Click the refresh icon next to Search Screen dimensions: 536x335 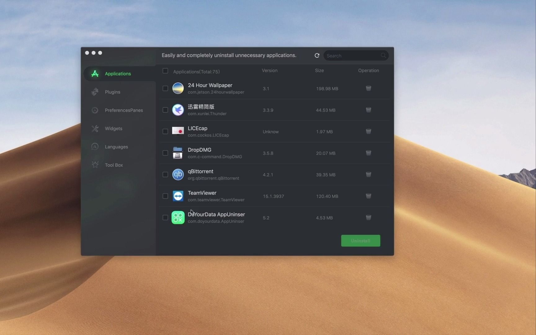pos(317,56)
